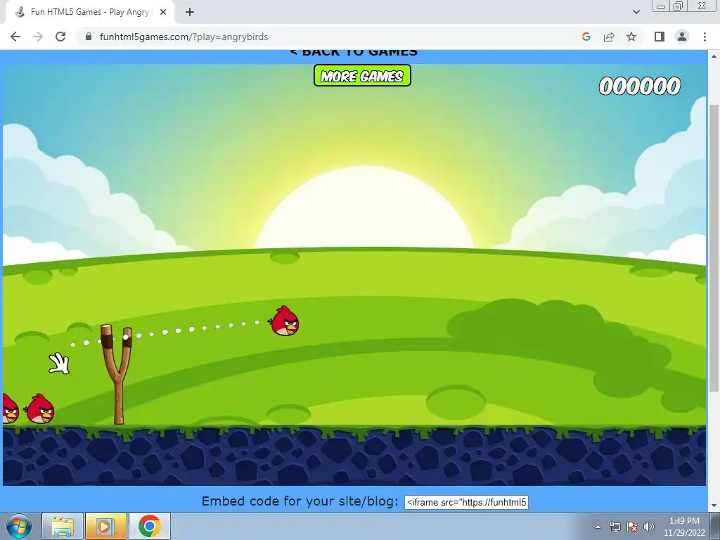Image resolution: width=720 pixels, height=540 pixels.
Task: Open the Chrome profile avatar
Action: pyautogui.click(x=682, y=37)
